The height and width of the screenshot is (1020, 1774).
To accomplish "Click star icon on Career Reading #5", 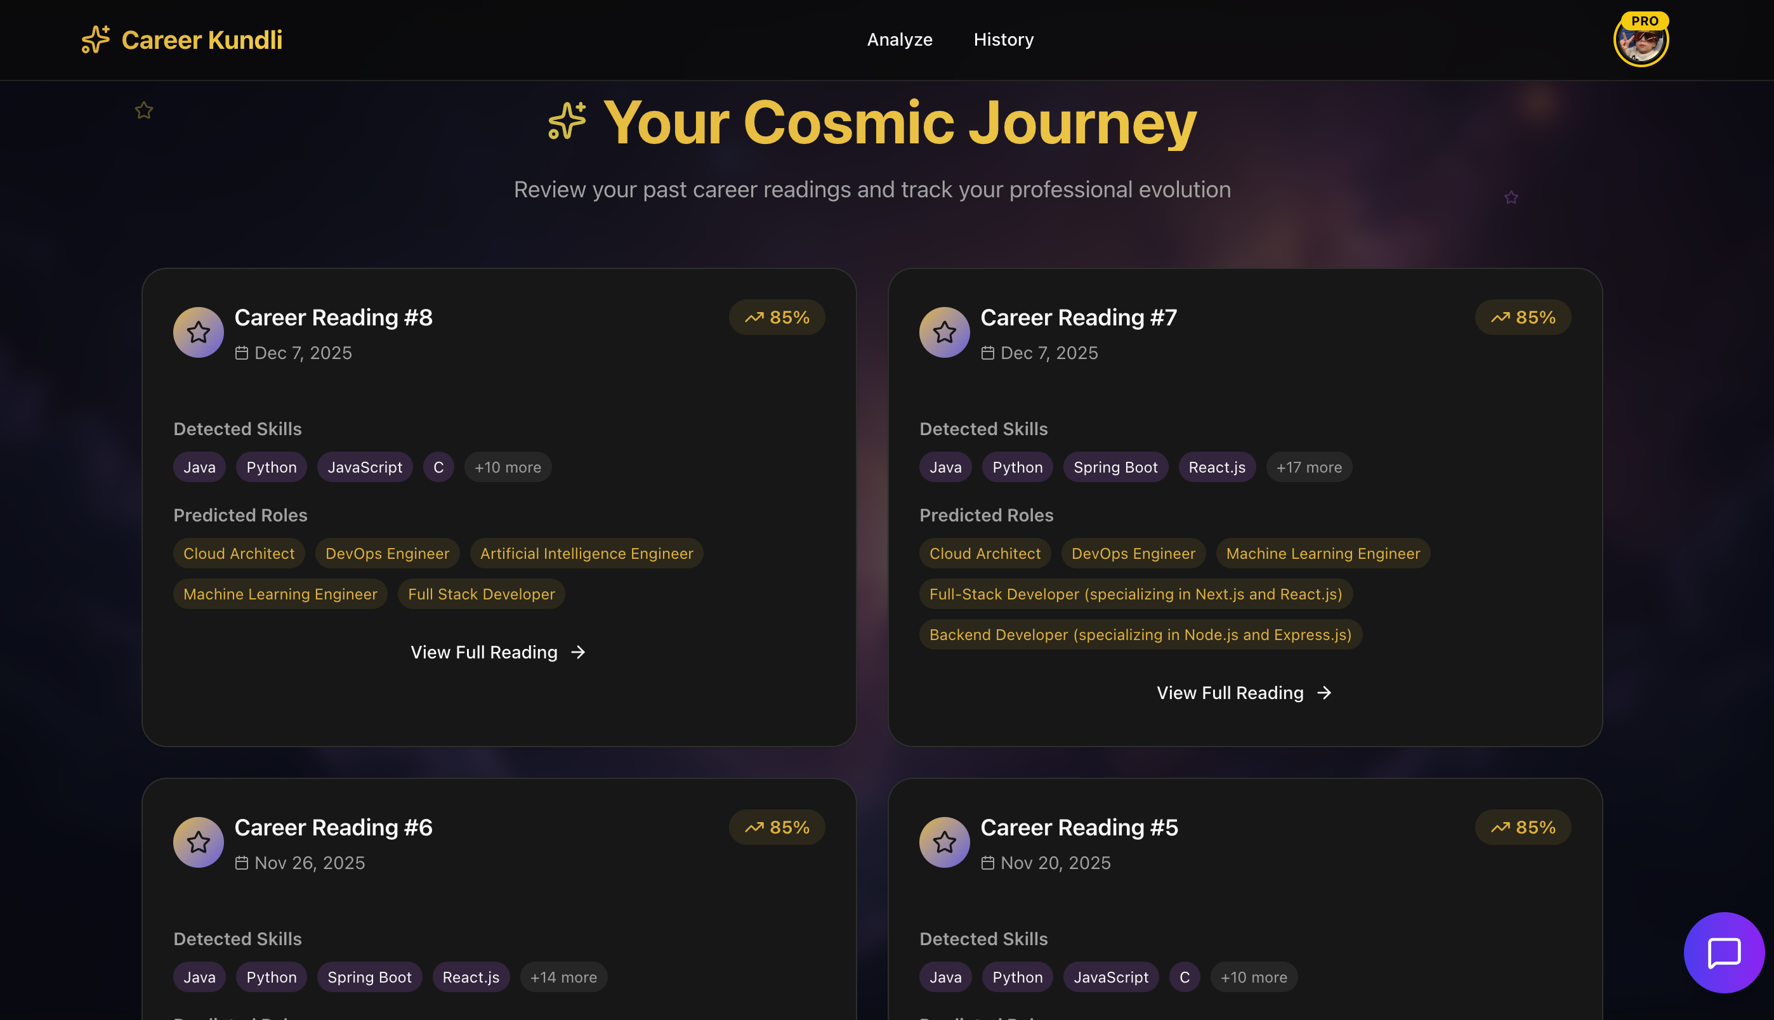I will 943,842.
